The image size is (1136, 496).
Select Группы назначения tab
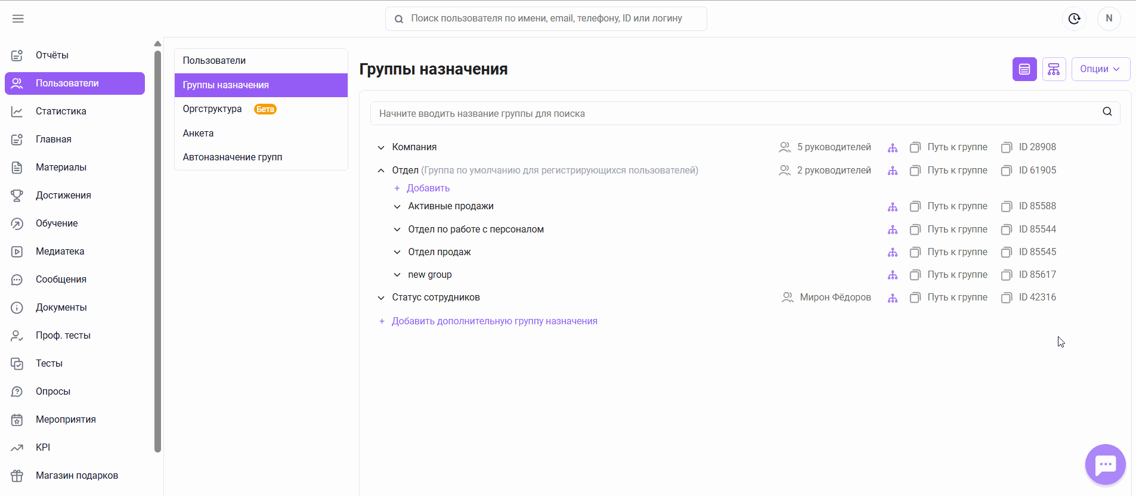pos(261,85)
